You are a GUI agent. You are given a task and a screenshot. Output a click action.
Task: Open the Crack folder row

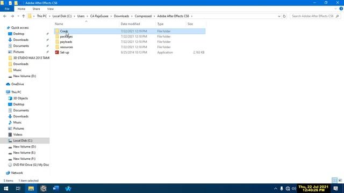click(x=130, y=31)
